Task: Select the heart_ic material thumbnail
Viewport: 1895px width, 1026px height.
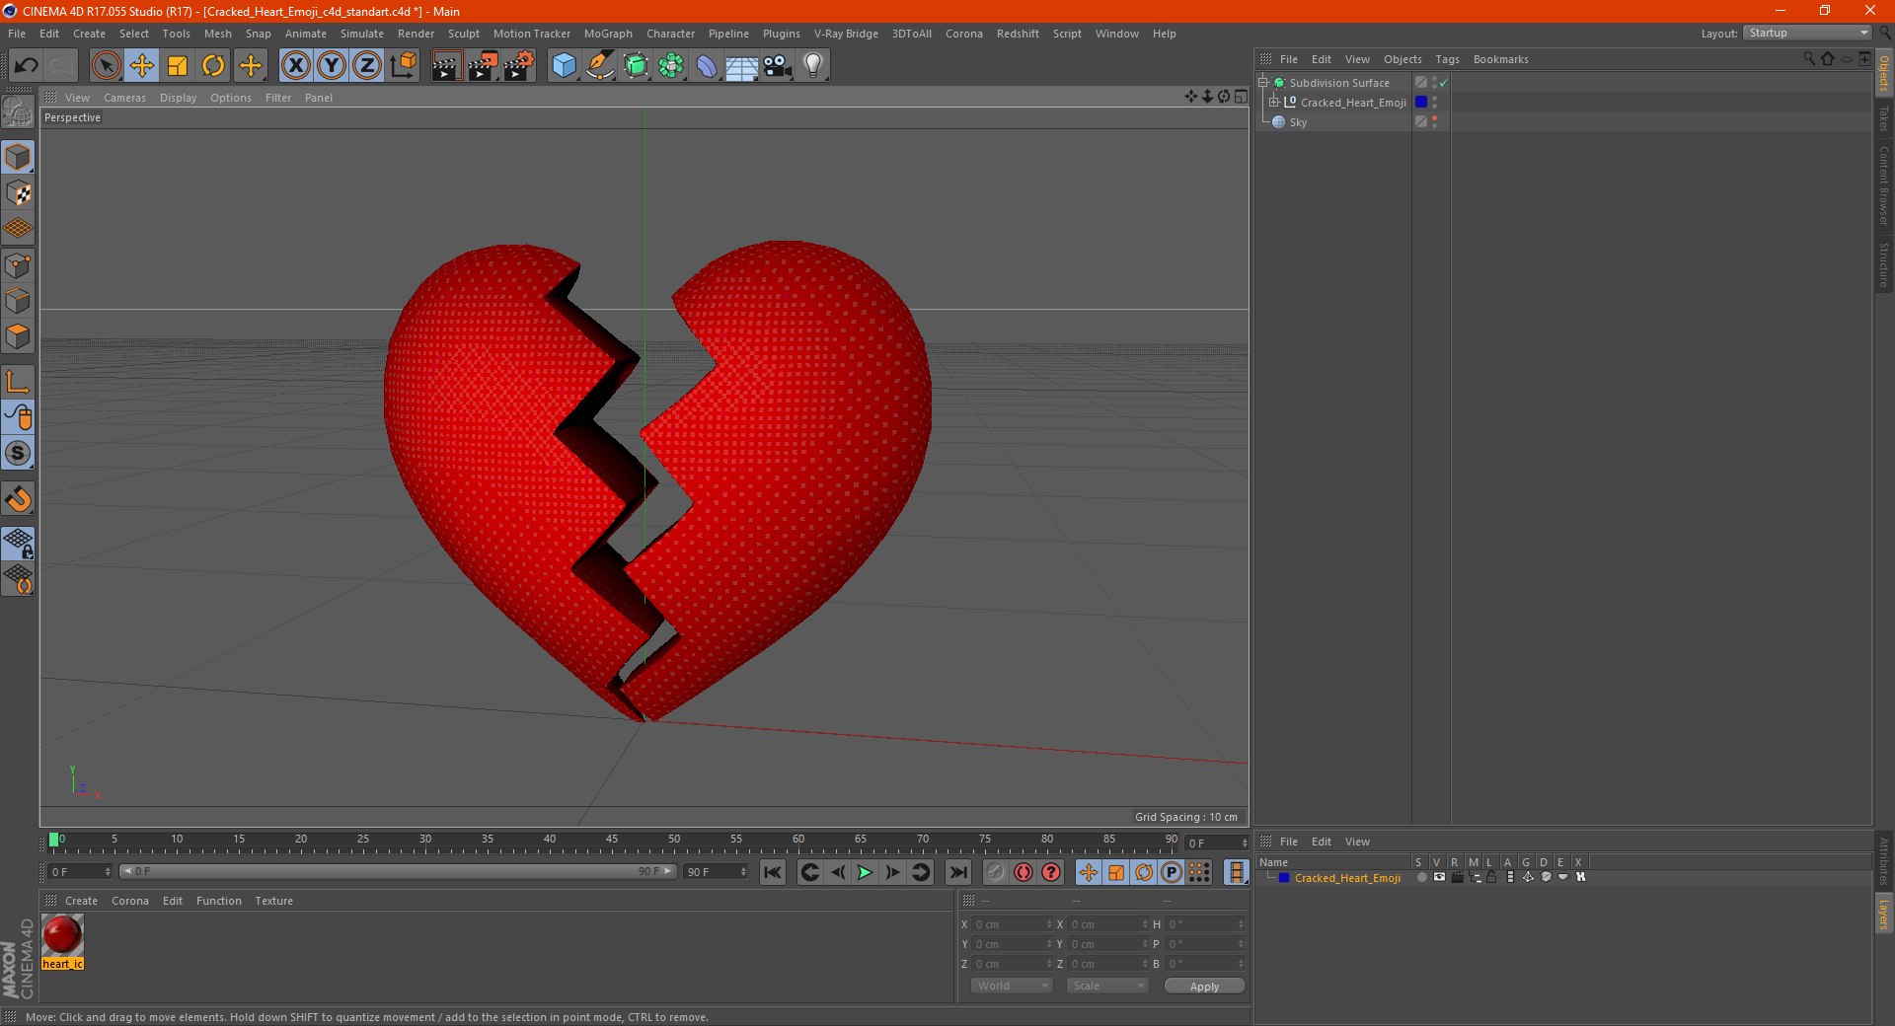Action: coord(62,935)
